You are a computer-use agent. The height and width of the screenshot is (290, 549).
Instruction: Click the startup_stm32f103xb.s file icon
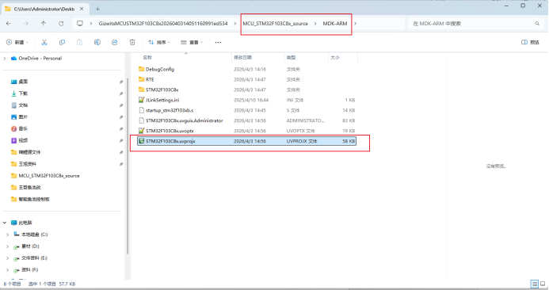point(142,110)
